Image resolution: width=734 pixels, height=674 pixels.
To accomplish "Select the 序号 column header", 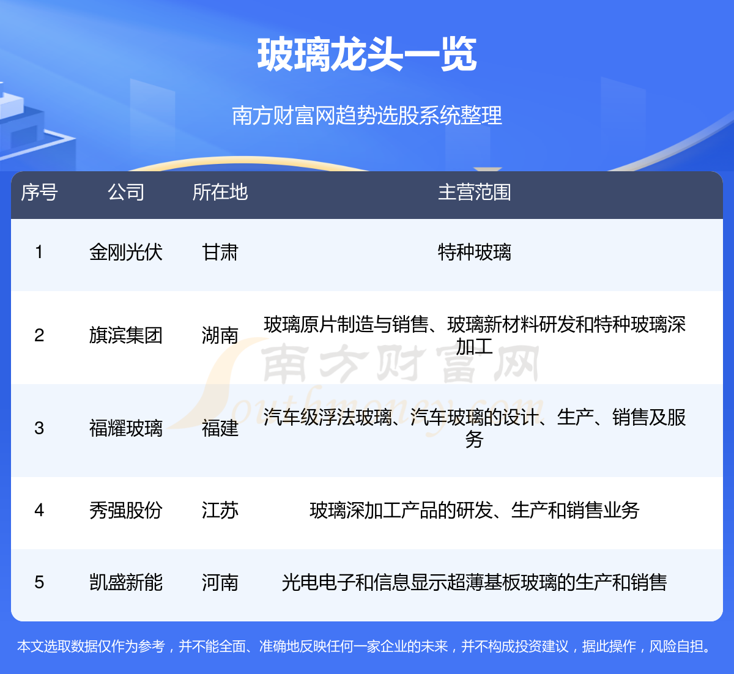I will pyautogui.click(x=39, y=192).
